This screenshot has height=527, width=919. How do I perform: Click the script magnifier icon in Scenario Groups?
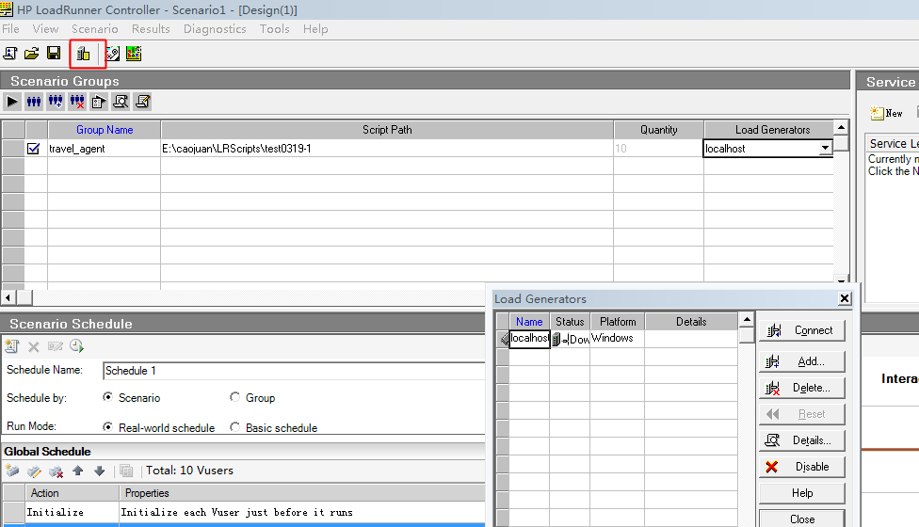[x=121, y=102]
